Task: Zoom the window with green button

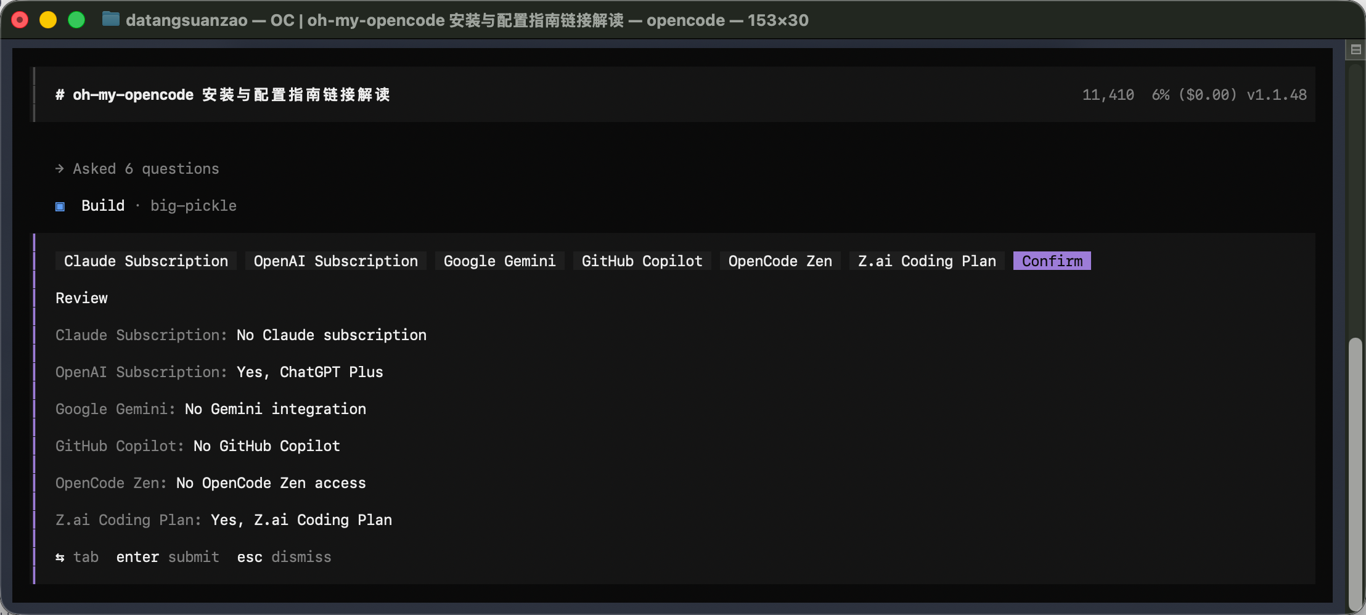Action: click(x=76, y=20)
